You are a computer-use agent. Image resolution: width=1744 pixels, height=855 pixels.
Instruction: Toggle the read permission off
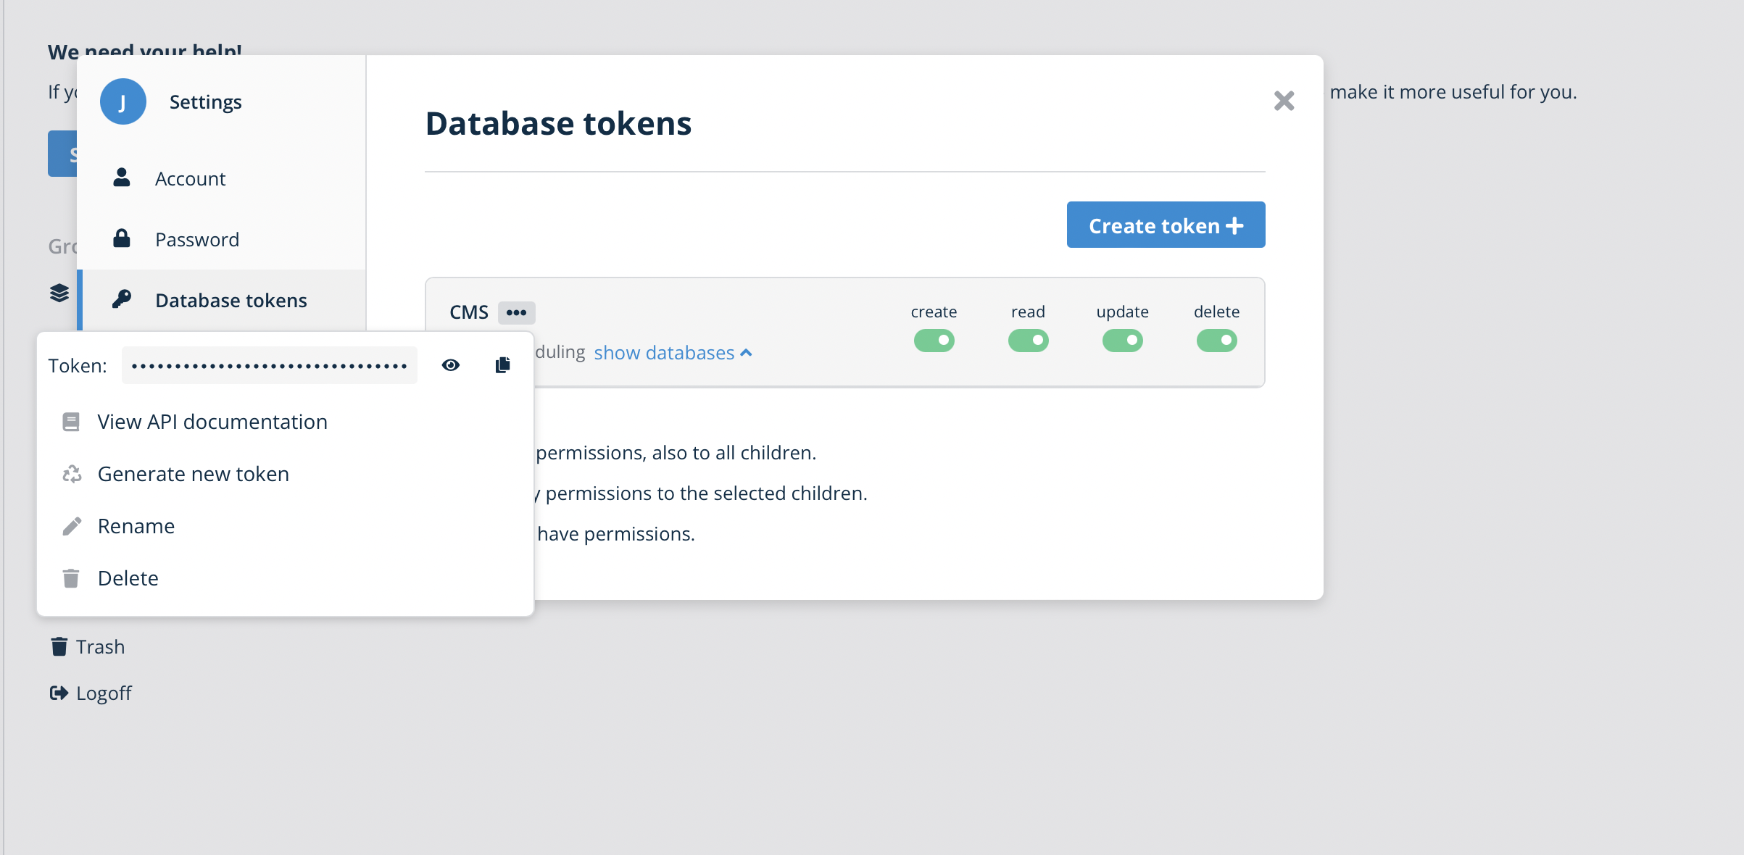click(1029, 340)
